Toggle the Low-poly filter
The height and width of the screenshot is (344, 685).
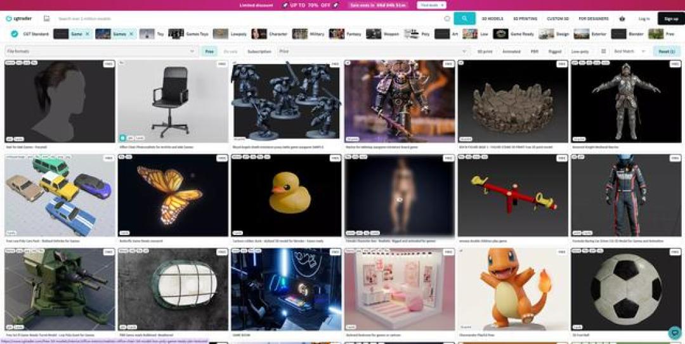(580, 51)
